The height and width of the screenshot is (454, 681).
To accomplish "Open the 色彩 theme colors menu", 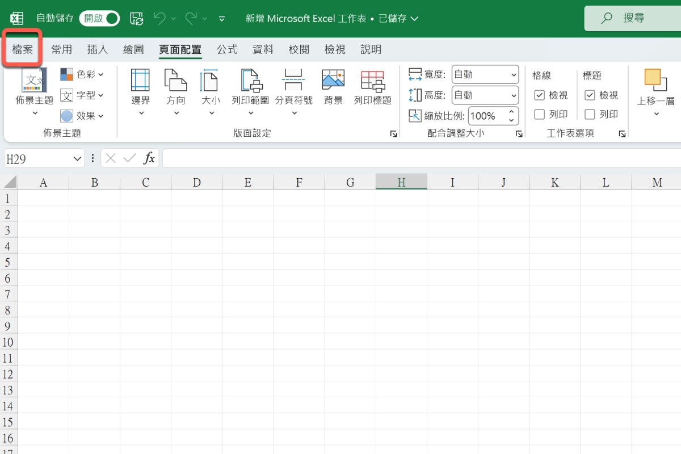I will coord(82,74).
